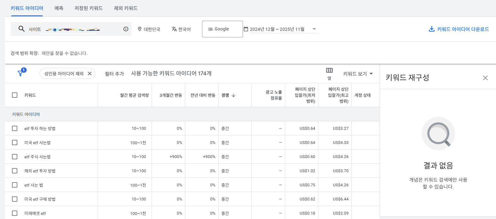Click the 검색 범위 확장 label
496x219 pixels.
pos(25,53)
